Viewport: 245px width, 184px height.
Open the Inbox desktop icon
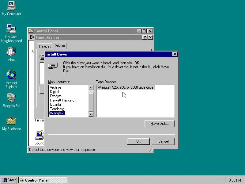11,54
